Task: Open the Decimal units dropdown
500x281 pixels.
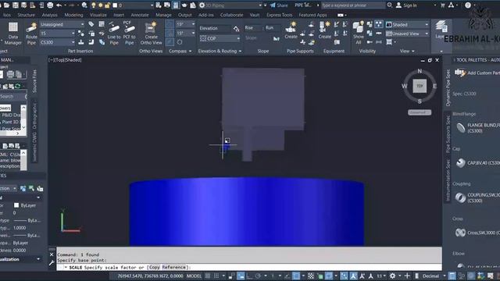Action: pyautogui.click(x=434, y=276)
